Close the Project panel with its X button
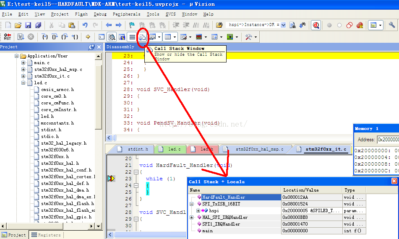Screen dimensions: 399x239 pyautogui.click(x=99, y=47)
